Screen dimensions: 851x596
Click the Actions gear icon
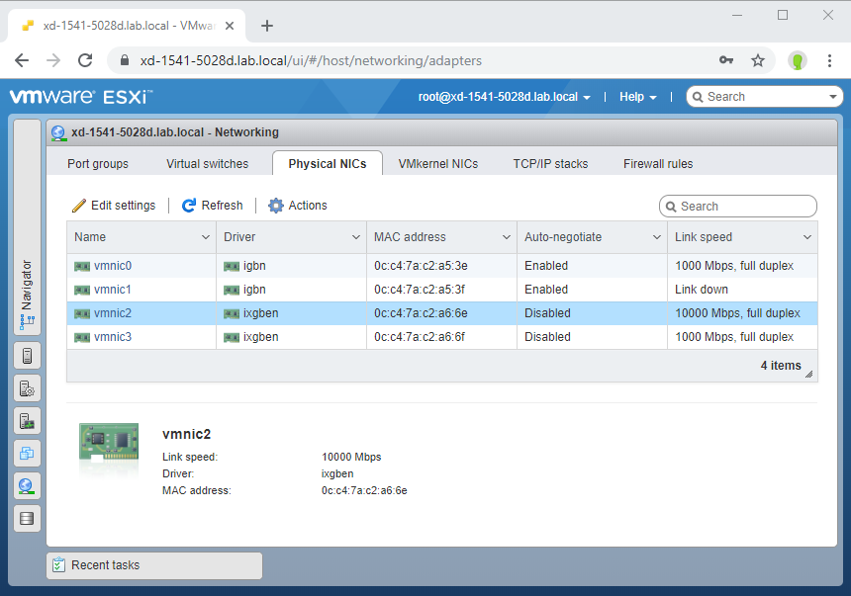[x=276, y=206]
